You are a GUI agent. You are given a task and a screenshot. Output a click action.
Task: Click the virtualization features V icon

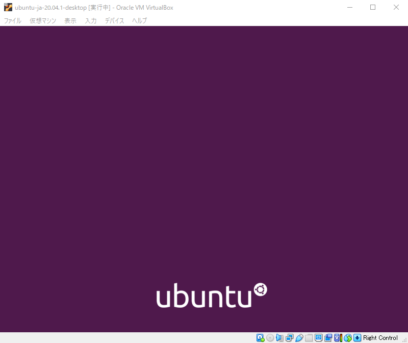click(337, 338)
